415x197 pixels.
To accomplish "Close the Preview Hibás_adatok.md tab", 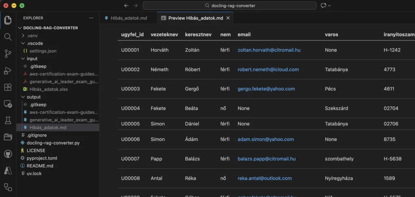I will pyautogui.click(x=228, y=18).
